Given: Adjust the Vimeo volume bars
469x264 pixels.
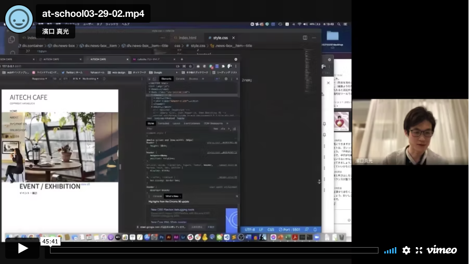Looking at the screenshot, I should [x=390, y=250].
